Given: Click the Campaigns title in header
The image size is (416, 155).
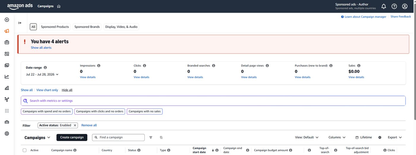Looking at the screenshot, I should point(45,6).
